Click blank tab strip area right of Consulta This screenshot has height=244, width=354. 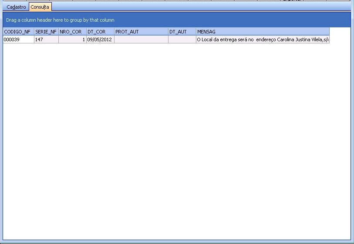[x=196, y=7]
